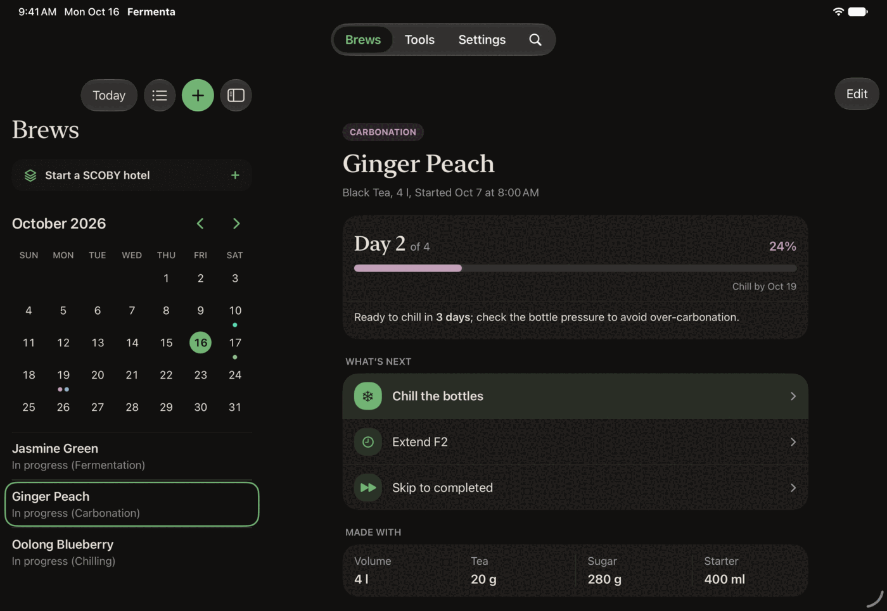
Task: Open Skip to completed chevron
Action: (793, 488)
